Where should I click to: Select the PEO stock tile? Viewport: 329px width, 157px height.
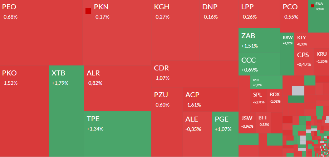pos(41,32)
